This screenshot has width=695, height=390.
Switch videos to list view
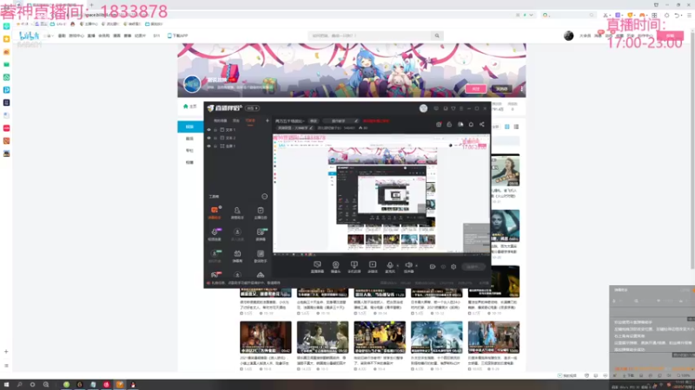point(516,127)
